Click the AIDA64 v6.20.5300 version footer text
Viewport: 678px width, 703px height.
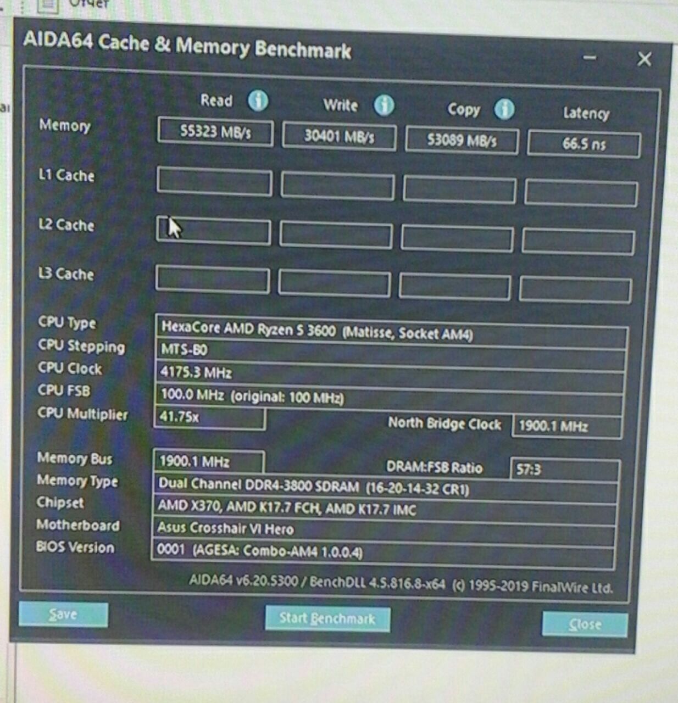coord(401,584)
